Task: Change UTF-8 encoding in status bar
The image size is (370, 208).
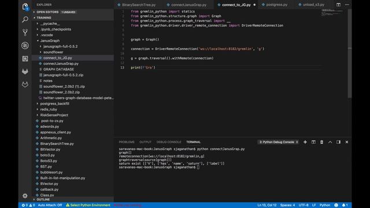Action: pos(304,205)
